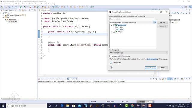Image resolution: width=192 pixels, height=108 pixels.
Task: Expand the Object node in methods tree
Action: (x=112, y=32)
